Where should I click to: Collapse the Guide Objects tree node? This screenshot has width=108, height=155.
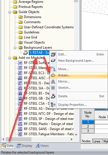pyautogui.click(x=10, y=12)
